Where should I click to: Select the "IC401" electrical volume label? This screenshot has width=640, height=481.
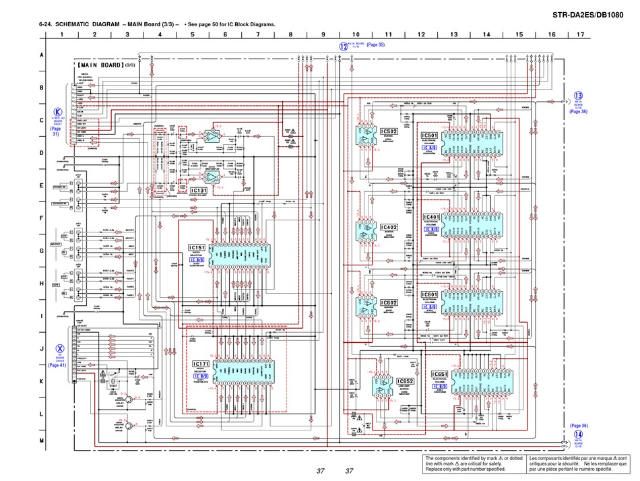pos(431,217)
